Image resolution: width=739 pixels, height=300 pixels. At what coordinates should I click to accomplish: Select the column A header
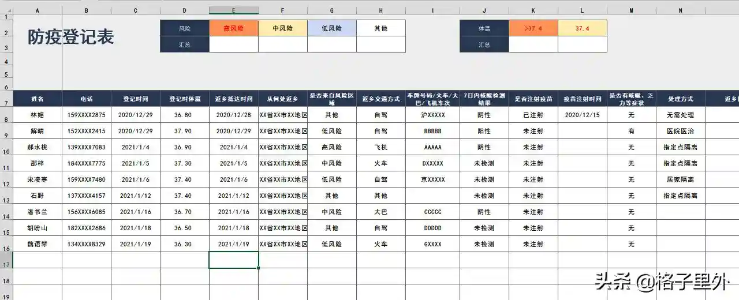pyautogui.click(x=38, y=10)
